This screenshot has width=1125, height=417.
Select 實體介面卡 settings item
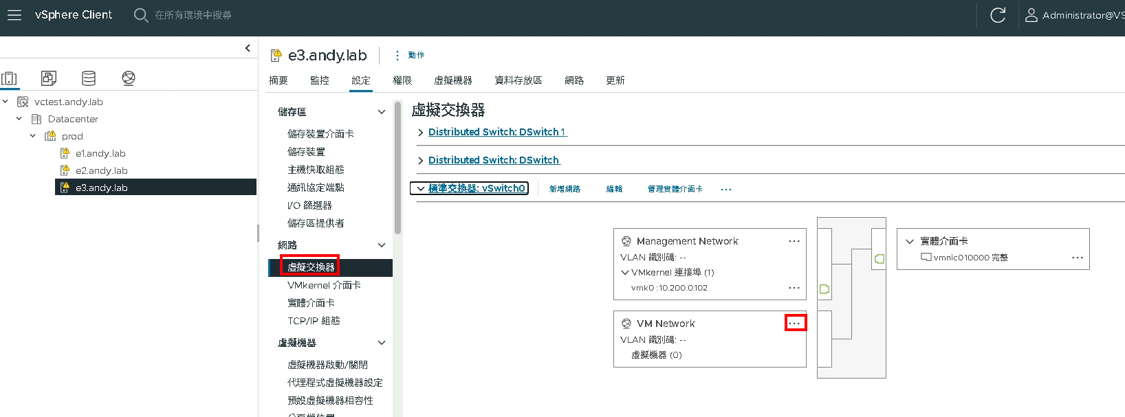point(311,303)
